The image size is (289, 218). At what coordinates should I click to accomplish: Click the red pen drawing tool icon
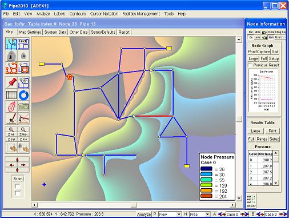[x=11, y=118]
